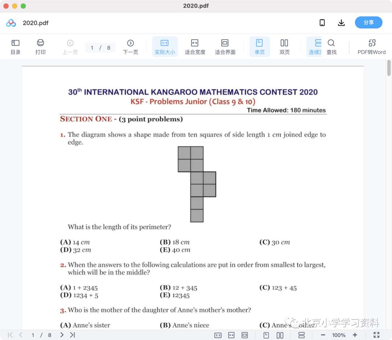
Task: Go to previous page in bottom bar
Action: coord(21,335)
